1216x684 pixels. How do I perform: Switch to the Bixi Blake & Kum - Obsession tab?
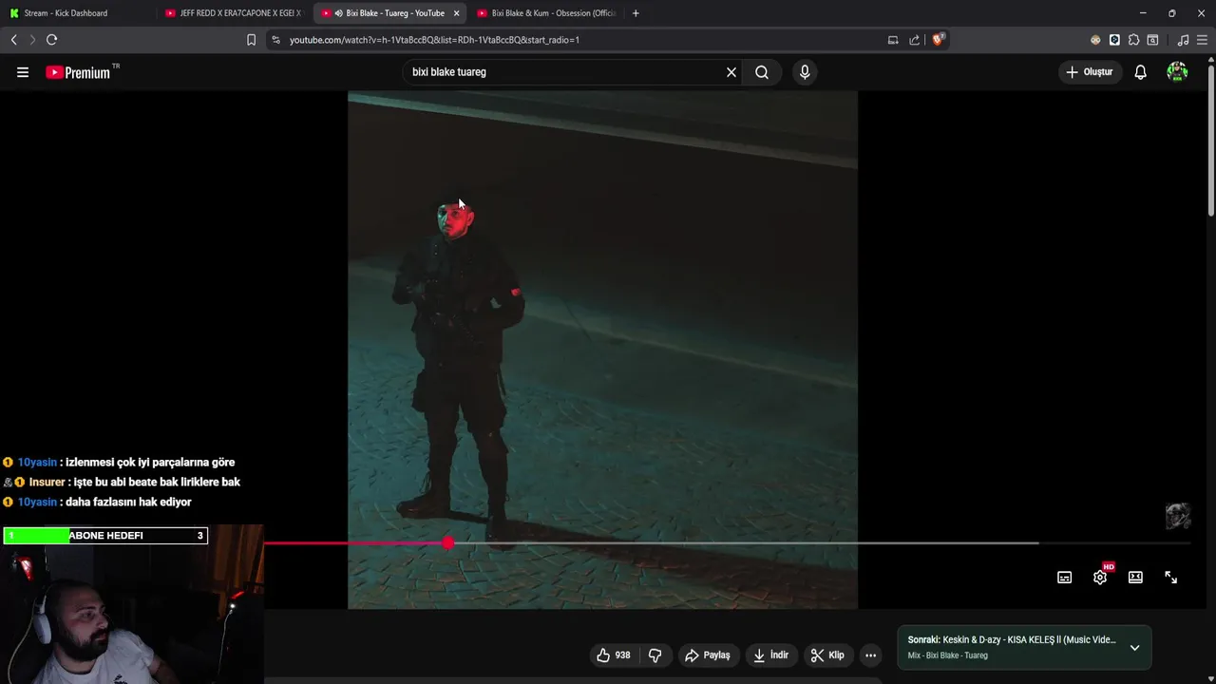point(546,13)
